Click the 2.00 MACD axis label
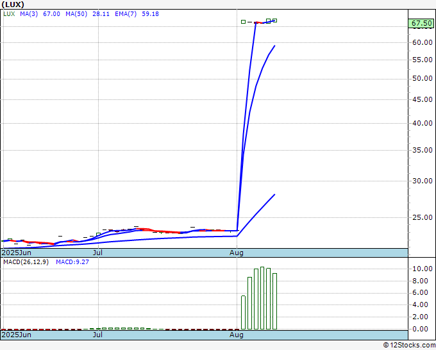The image size is (436, 350). pyautogui.click(x=420, y=317)
